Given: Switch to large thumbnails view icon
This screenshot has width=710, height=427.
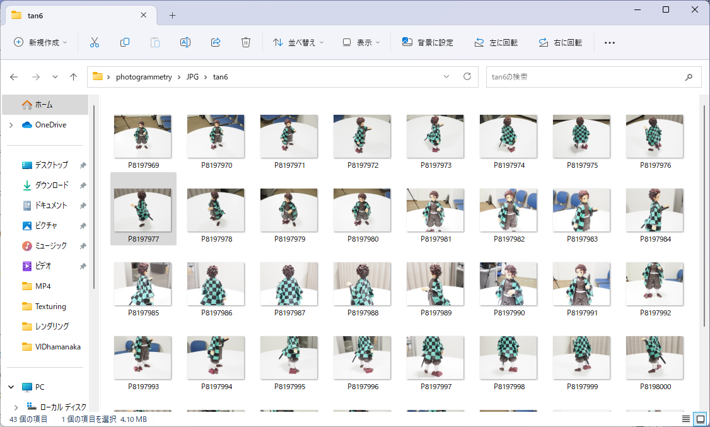Looking at the screenshot, I should [x=700, y=419].
